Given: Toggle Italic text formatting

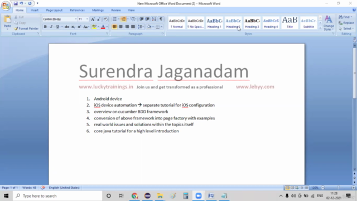Looking at the screenshot, I should [51, 27].
